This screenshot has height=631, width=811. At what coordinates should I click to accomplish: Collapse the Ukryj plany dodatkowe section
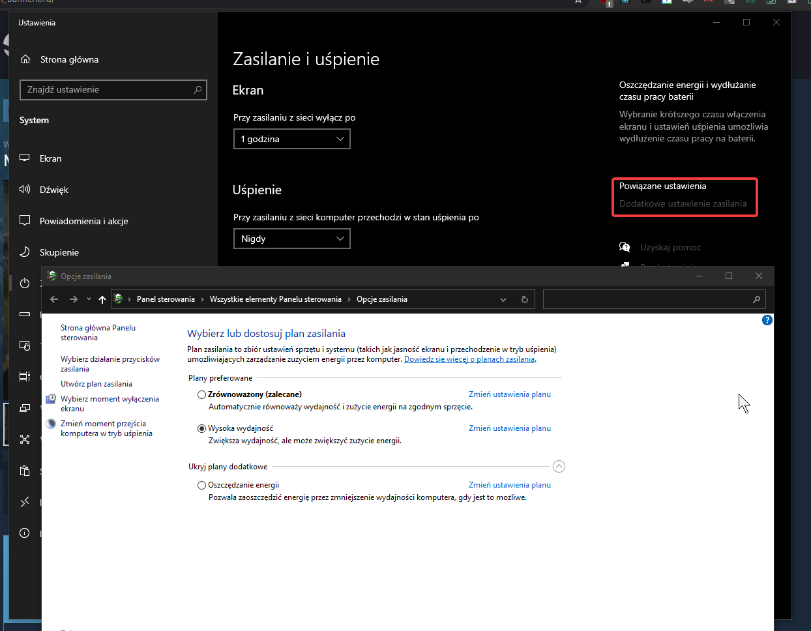pos(559,467)
